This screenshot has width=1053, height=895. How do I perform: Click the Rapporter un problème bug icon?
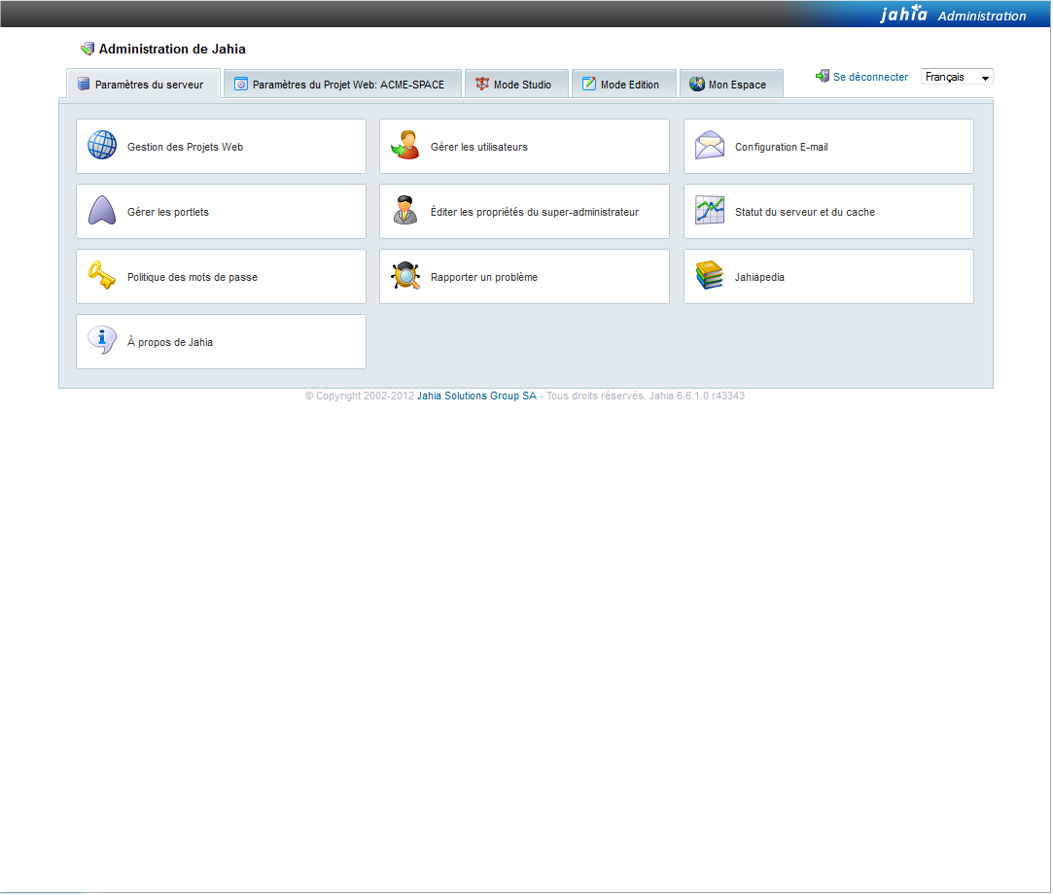click(x=405, y=275)
